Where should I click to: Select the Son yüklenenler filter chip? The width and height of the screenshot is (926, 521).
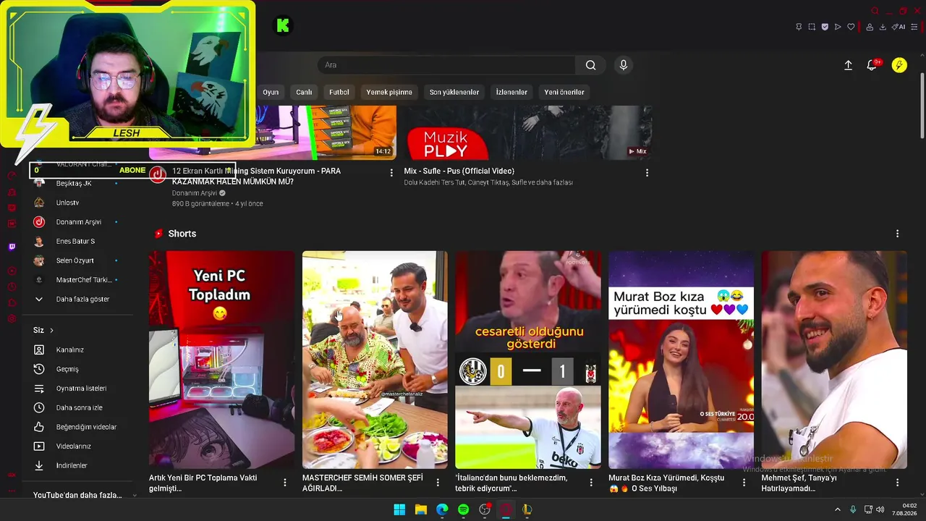(x=454, y=92)
